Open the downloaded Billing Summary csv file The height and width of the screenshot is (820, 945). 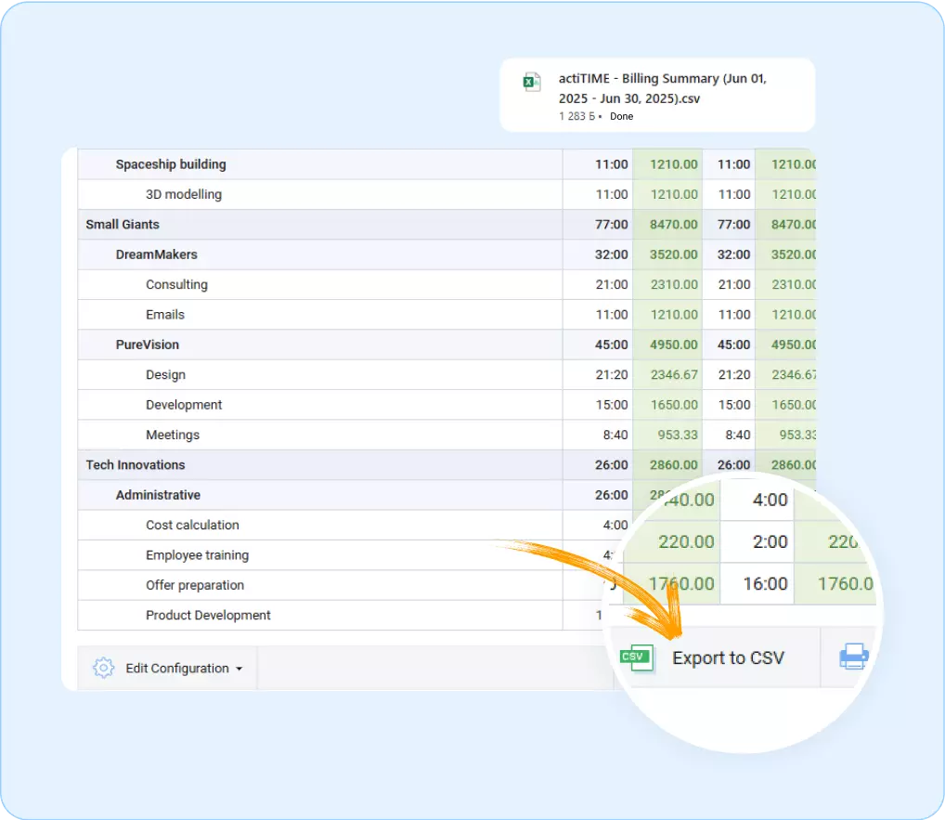click(663, 88)
